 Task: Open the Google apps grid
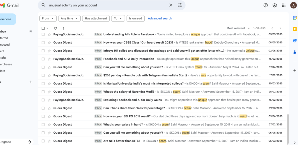click(284, 5)
